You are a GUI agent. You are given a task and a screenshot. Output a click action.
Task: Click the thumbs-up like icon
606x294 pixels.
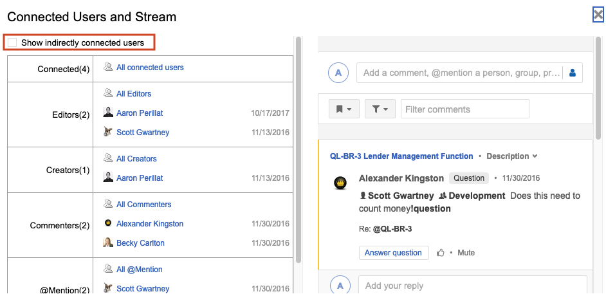pos(441,253)
